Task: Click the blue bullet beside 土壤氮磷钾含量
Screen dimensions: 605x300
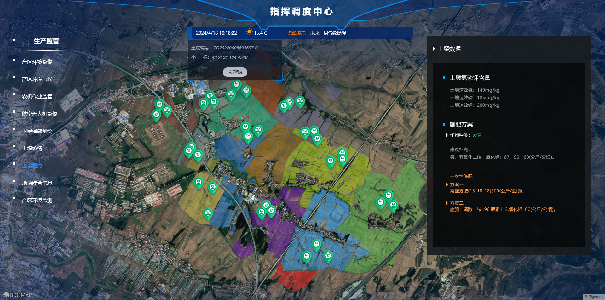Action: point(444,78)
